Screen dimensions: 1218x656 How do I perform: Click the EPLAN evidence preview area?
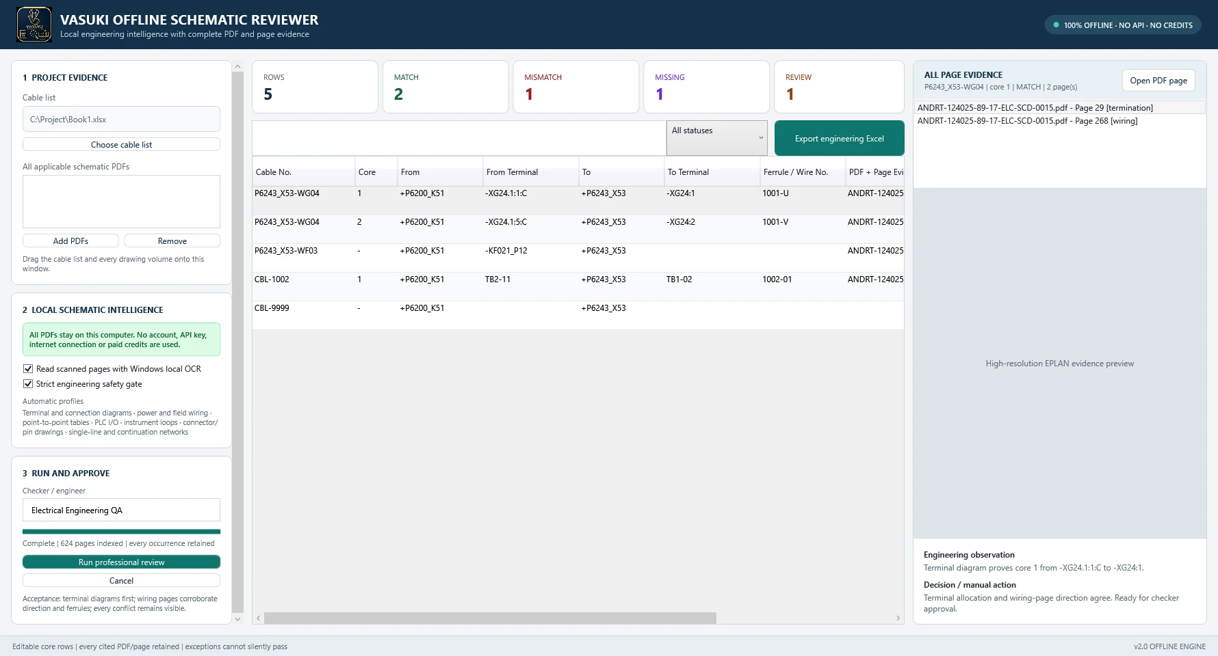tap(1059, 364)
